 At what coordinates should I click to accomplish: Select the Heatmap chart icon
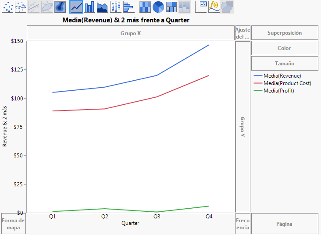pyautogui.click(x=145, y=7)
